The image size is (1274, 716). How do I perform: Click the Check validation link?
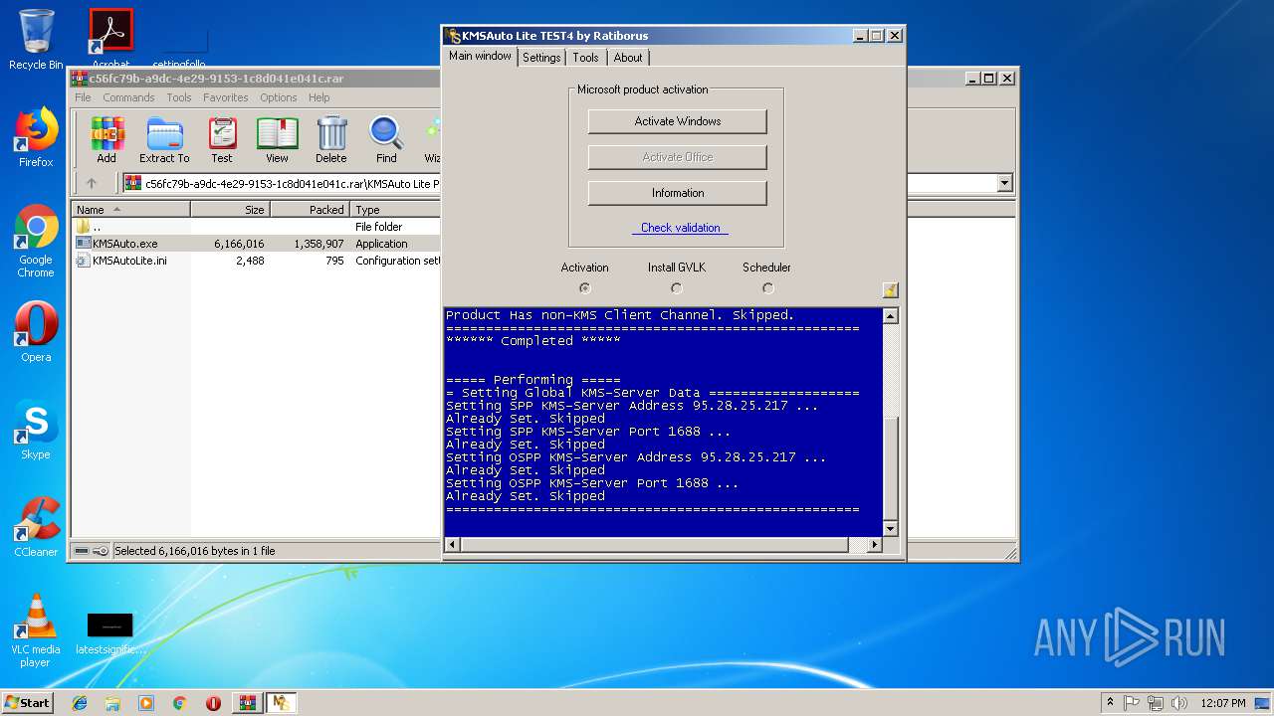[680, 228]
